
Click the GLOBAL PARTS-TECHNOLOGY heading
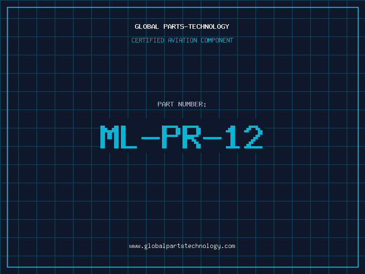tap(182, 26)
